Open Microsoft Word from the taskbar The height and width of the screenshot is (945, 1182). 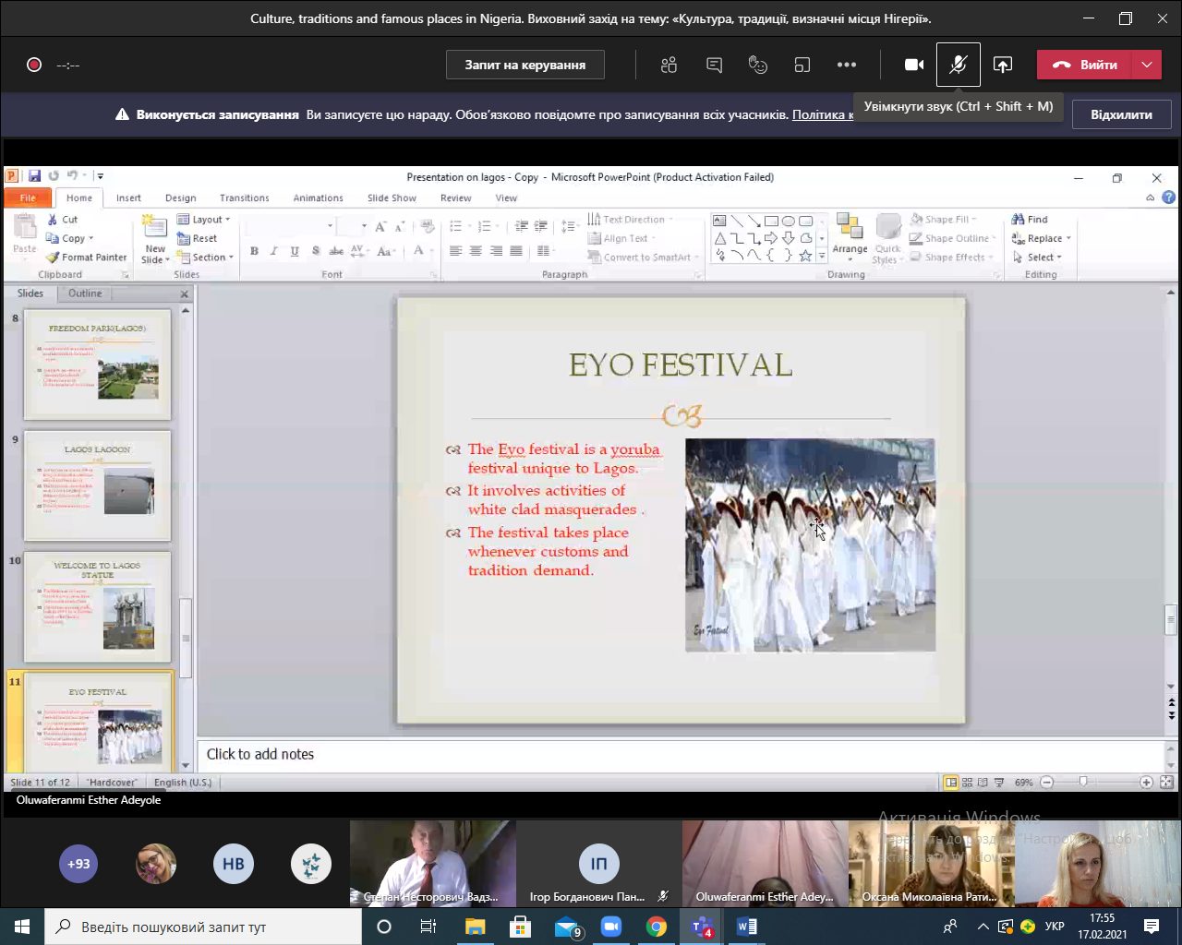(x=746, y=927)
